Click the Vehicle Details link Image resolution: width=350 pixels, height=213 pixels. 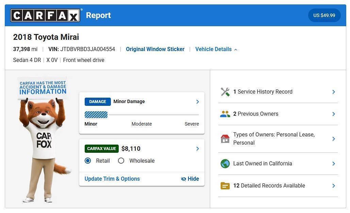click(213, 49)
